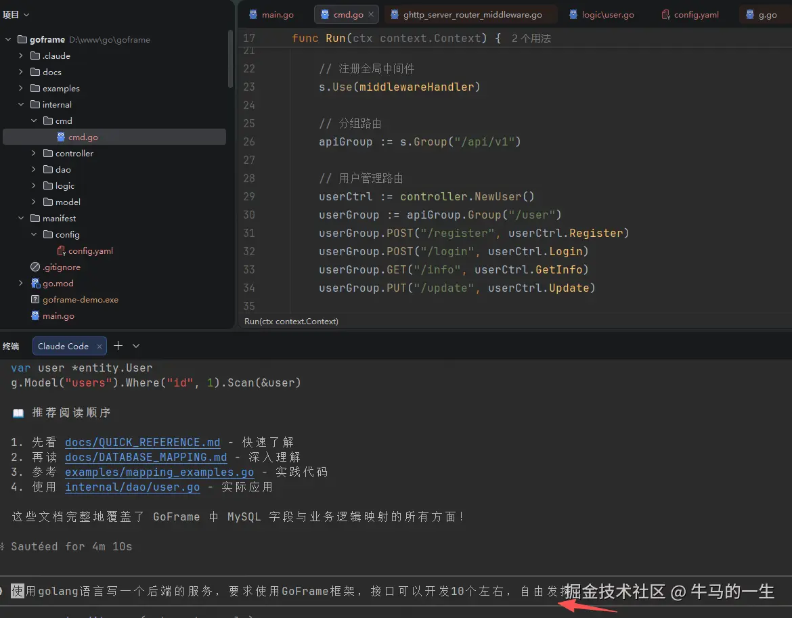This screenshot has width=792, height=618.
Task: Open the internal/dao/user.go link in terminal
Action: [132, 487]
